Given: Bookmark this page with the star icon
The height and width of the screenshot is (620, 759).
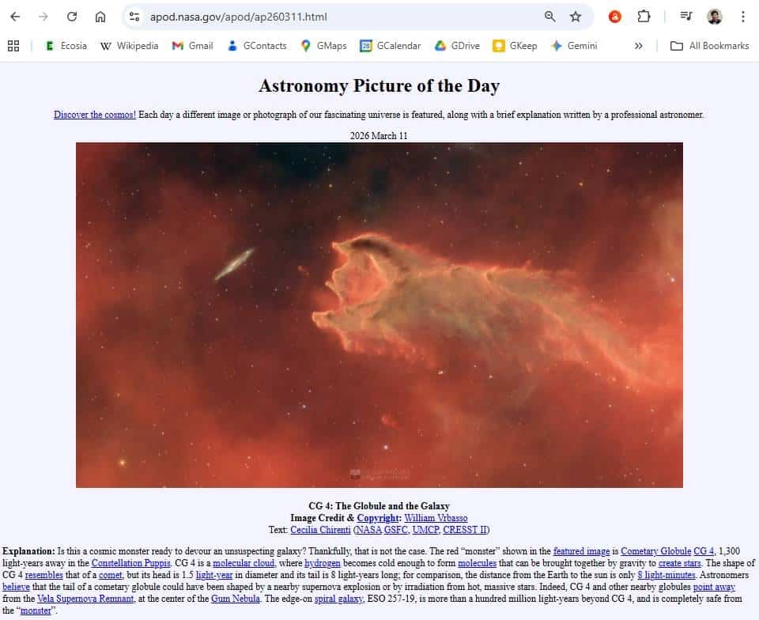Looking at the screenshot, I should (575, 17).
